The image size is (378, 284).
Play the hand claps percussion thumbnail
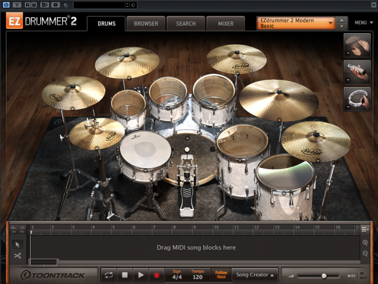[x=357, y=45]
